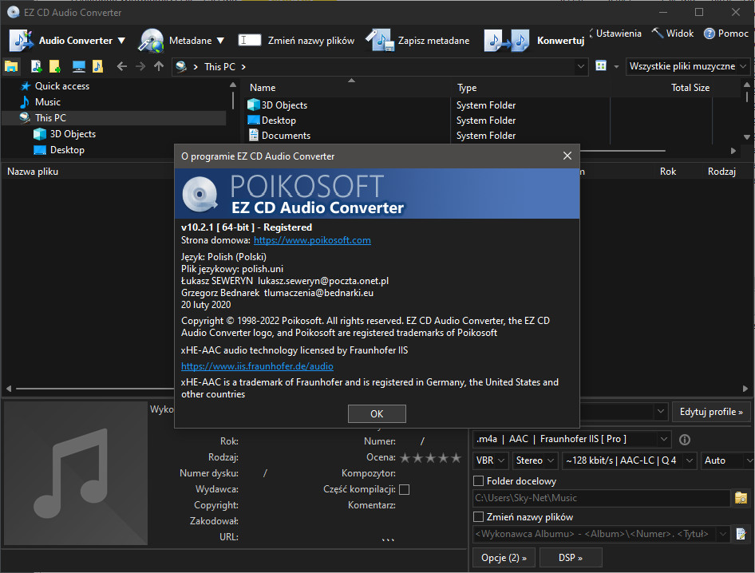Open the Audio Converter mode menu
This screenshot has height=573, width=755.
[121, 41]
